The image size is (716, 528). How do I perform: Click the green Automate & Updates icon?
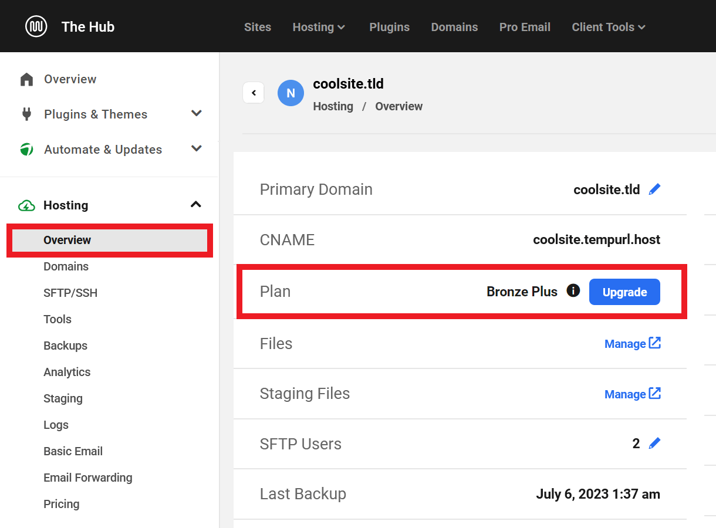[x=26, y=150]
